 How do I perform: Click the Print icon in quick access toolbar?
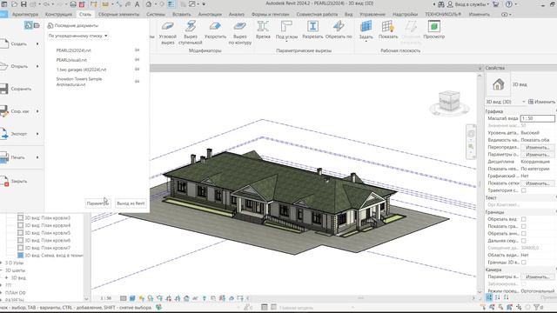coord(72,4)
